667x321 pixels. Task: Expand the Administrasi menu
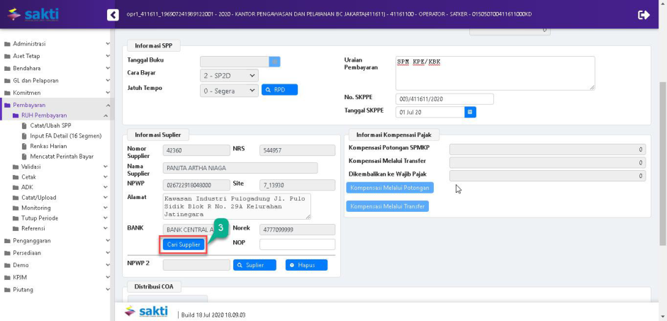coord(57,44)
